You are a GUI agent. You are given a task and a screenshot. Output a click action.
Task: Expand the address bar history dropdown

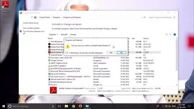coord(142,18)
